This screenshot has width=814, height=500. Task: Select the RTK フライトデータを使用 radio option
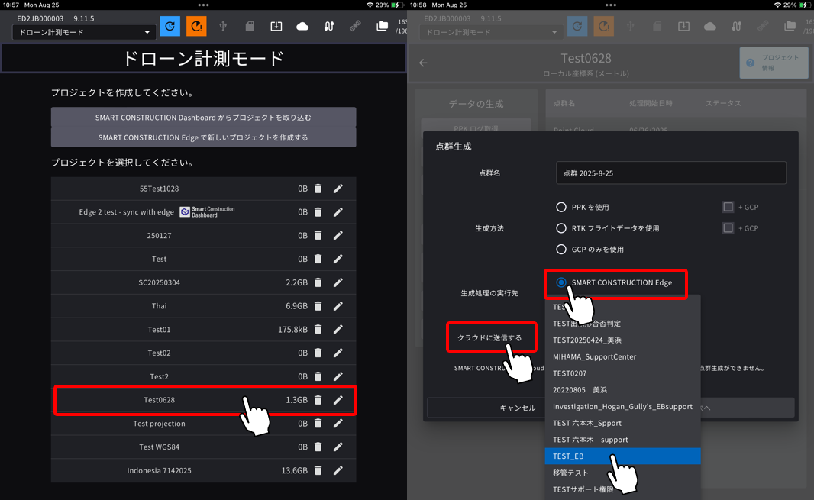click(x=560, y=228)
